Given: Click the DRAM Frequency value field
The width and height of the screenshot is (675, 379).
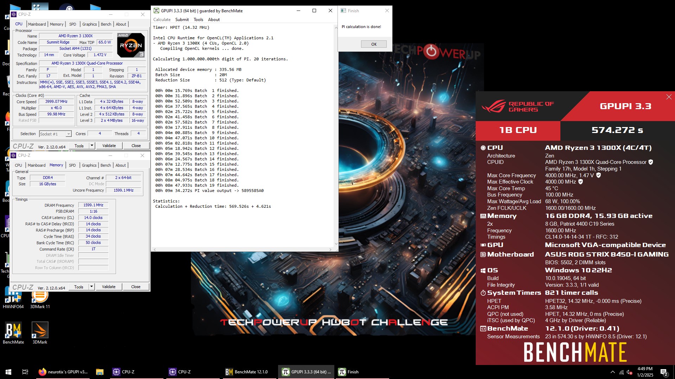Looking at the screenshot, I should tap(93, 205).
